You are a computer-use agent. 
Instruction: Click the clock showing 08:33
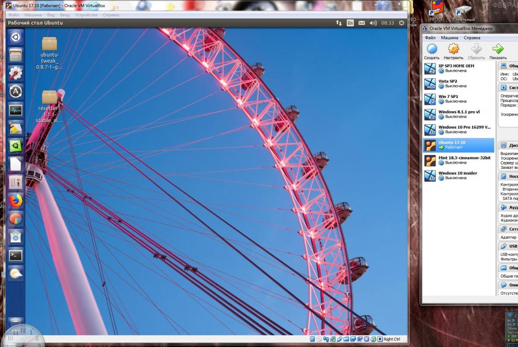[387, 23]
